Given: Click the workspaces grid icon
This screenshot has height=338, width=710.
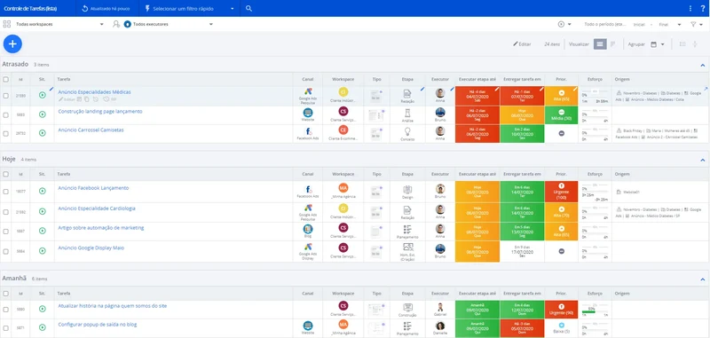Looking at the screenshot, I should point(7,24).
